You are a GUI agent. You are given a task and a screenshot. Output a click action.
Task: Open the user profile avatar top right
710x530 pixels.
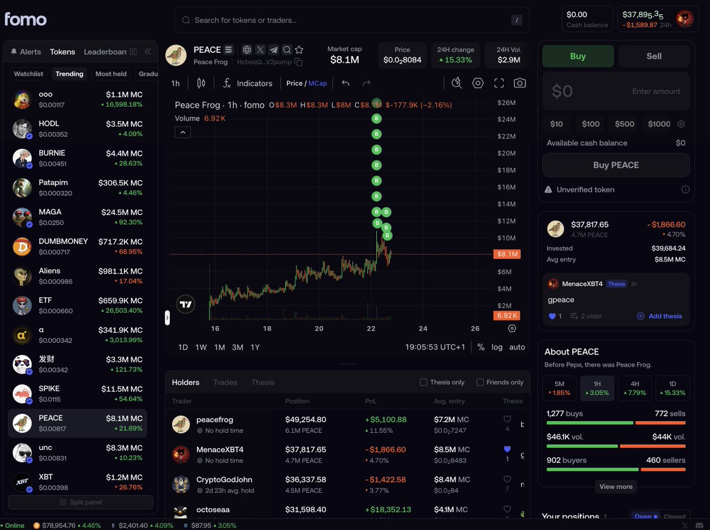pos(685,19)
